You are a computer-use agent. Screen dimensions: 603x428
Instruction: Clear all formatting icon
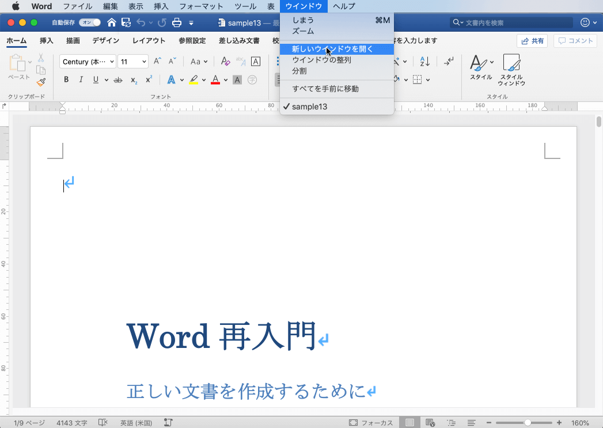point(225,61)
